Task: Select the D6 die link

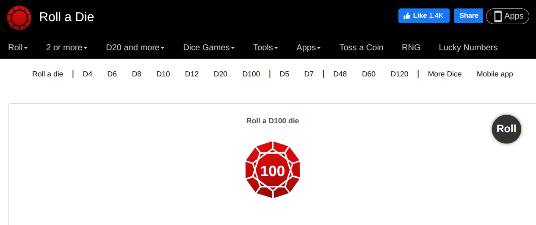Action: (x=112, y=74)
